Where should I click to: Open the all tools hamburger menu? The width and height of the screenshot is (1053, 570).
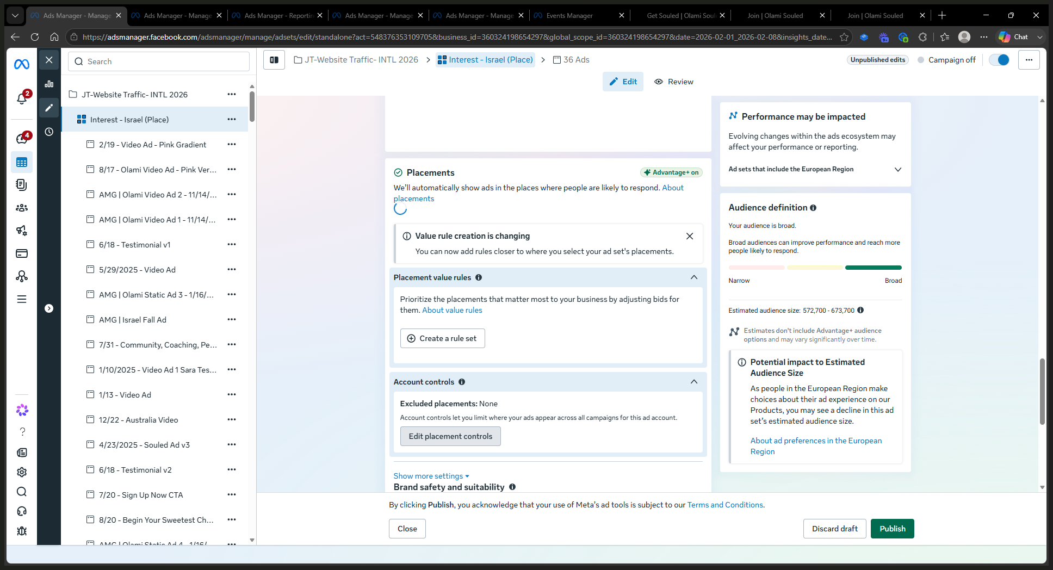click(22, 299)
